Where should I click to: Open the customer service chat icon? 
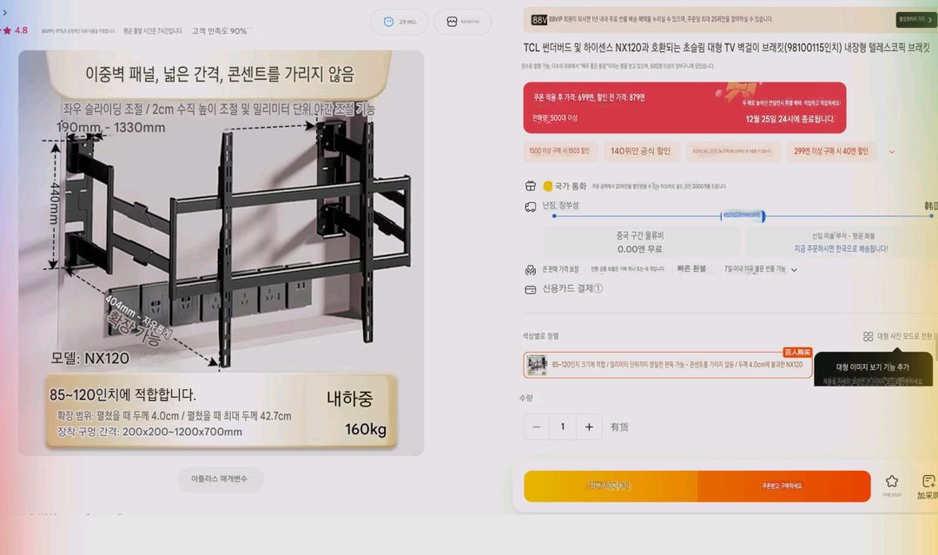389,22
